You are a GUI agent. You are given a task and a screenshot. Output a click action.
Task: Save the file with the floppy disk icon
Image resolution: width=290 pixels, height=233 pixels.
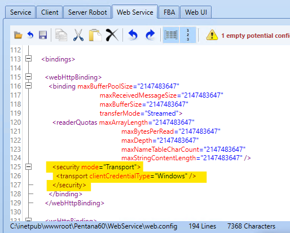coord(43,35)
